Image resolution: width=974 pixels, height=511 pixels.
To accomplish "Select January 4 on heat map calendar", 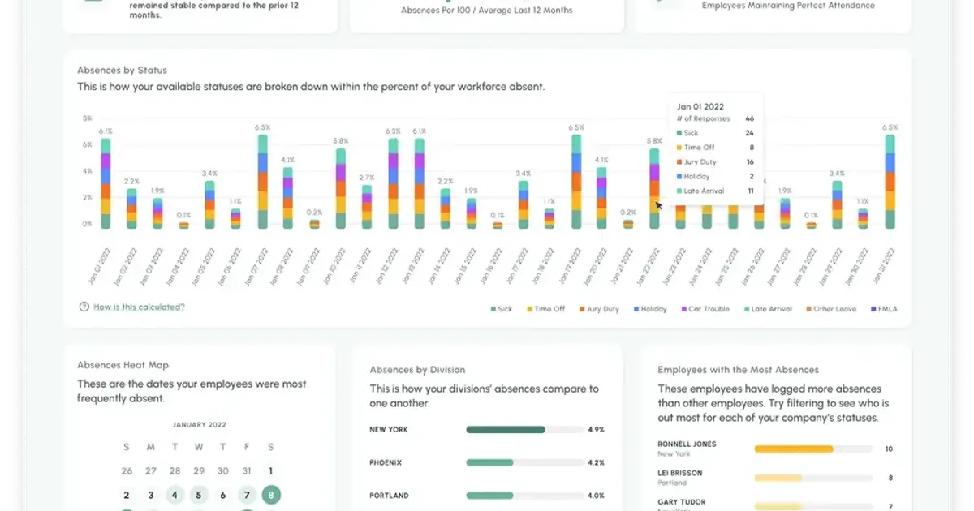I will 175,495.
